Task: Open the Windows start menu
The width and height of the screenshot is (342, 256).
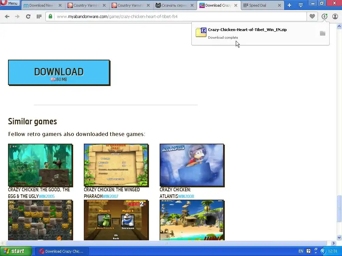Action: coord(15,251)
